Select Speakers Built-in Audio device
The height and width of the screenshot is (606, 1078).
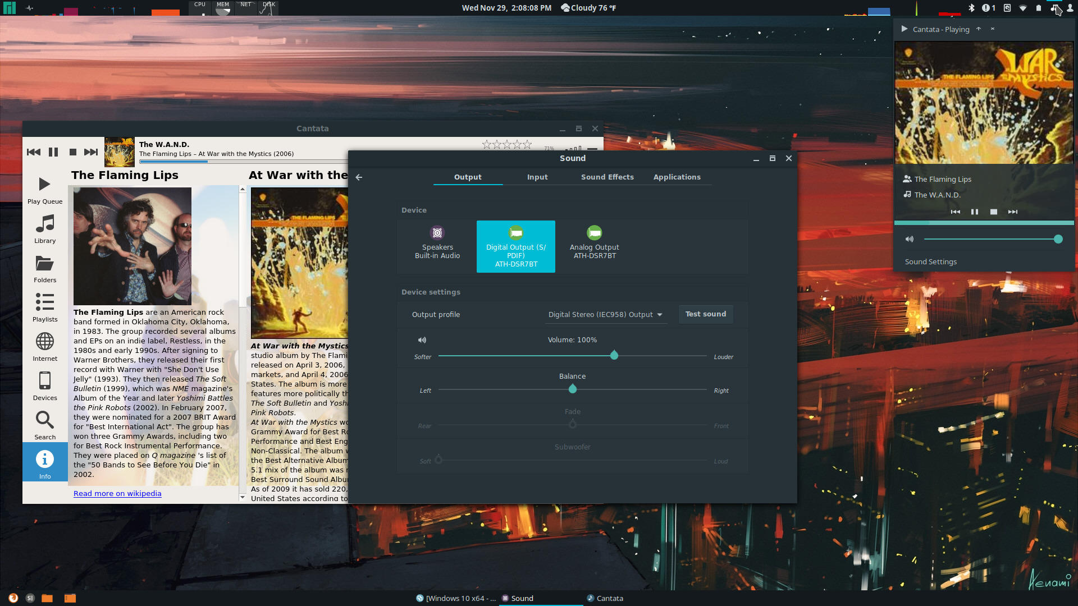(x=437, y=246)
